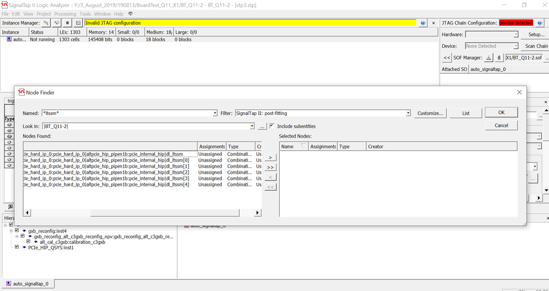Switch to the auto_signaltap_0 bottom tab

[x=31, y=284]
